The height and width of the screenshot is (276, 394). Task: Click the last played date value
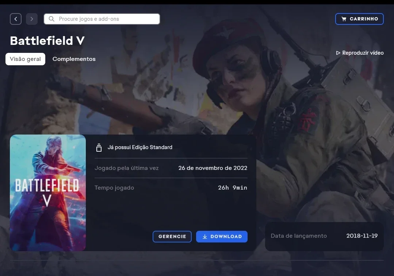tap(213, 168)
